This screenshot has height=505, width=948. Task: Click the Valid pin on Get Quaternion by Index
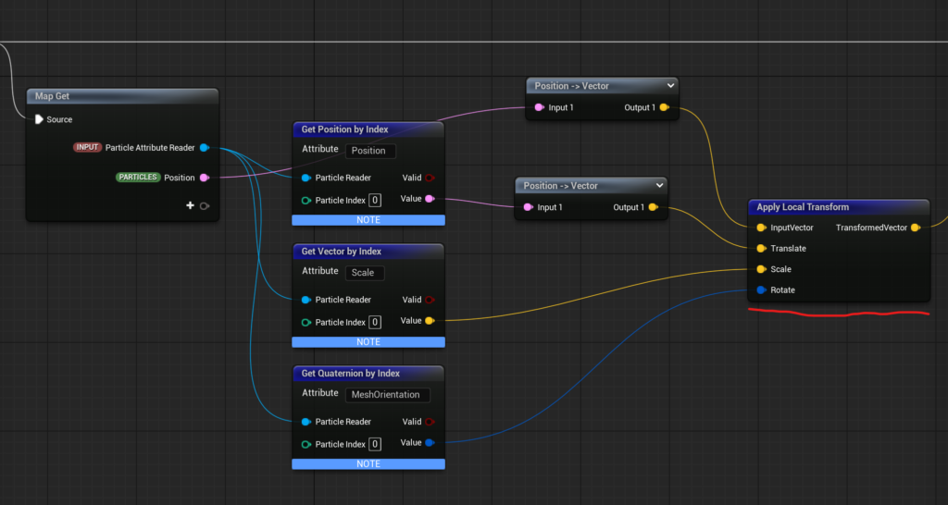(x=430, y=422)
